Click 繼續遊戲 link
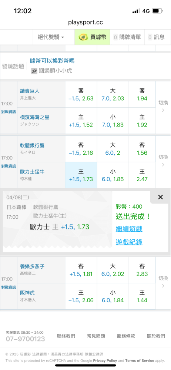The image size is (171, 370). click(x=129, y=229)
